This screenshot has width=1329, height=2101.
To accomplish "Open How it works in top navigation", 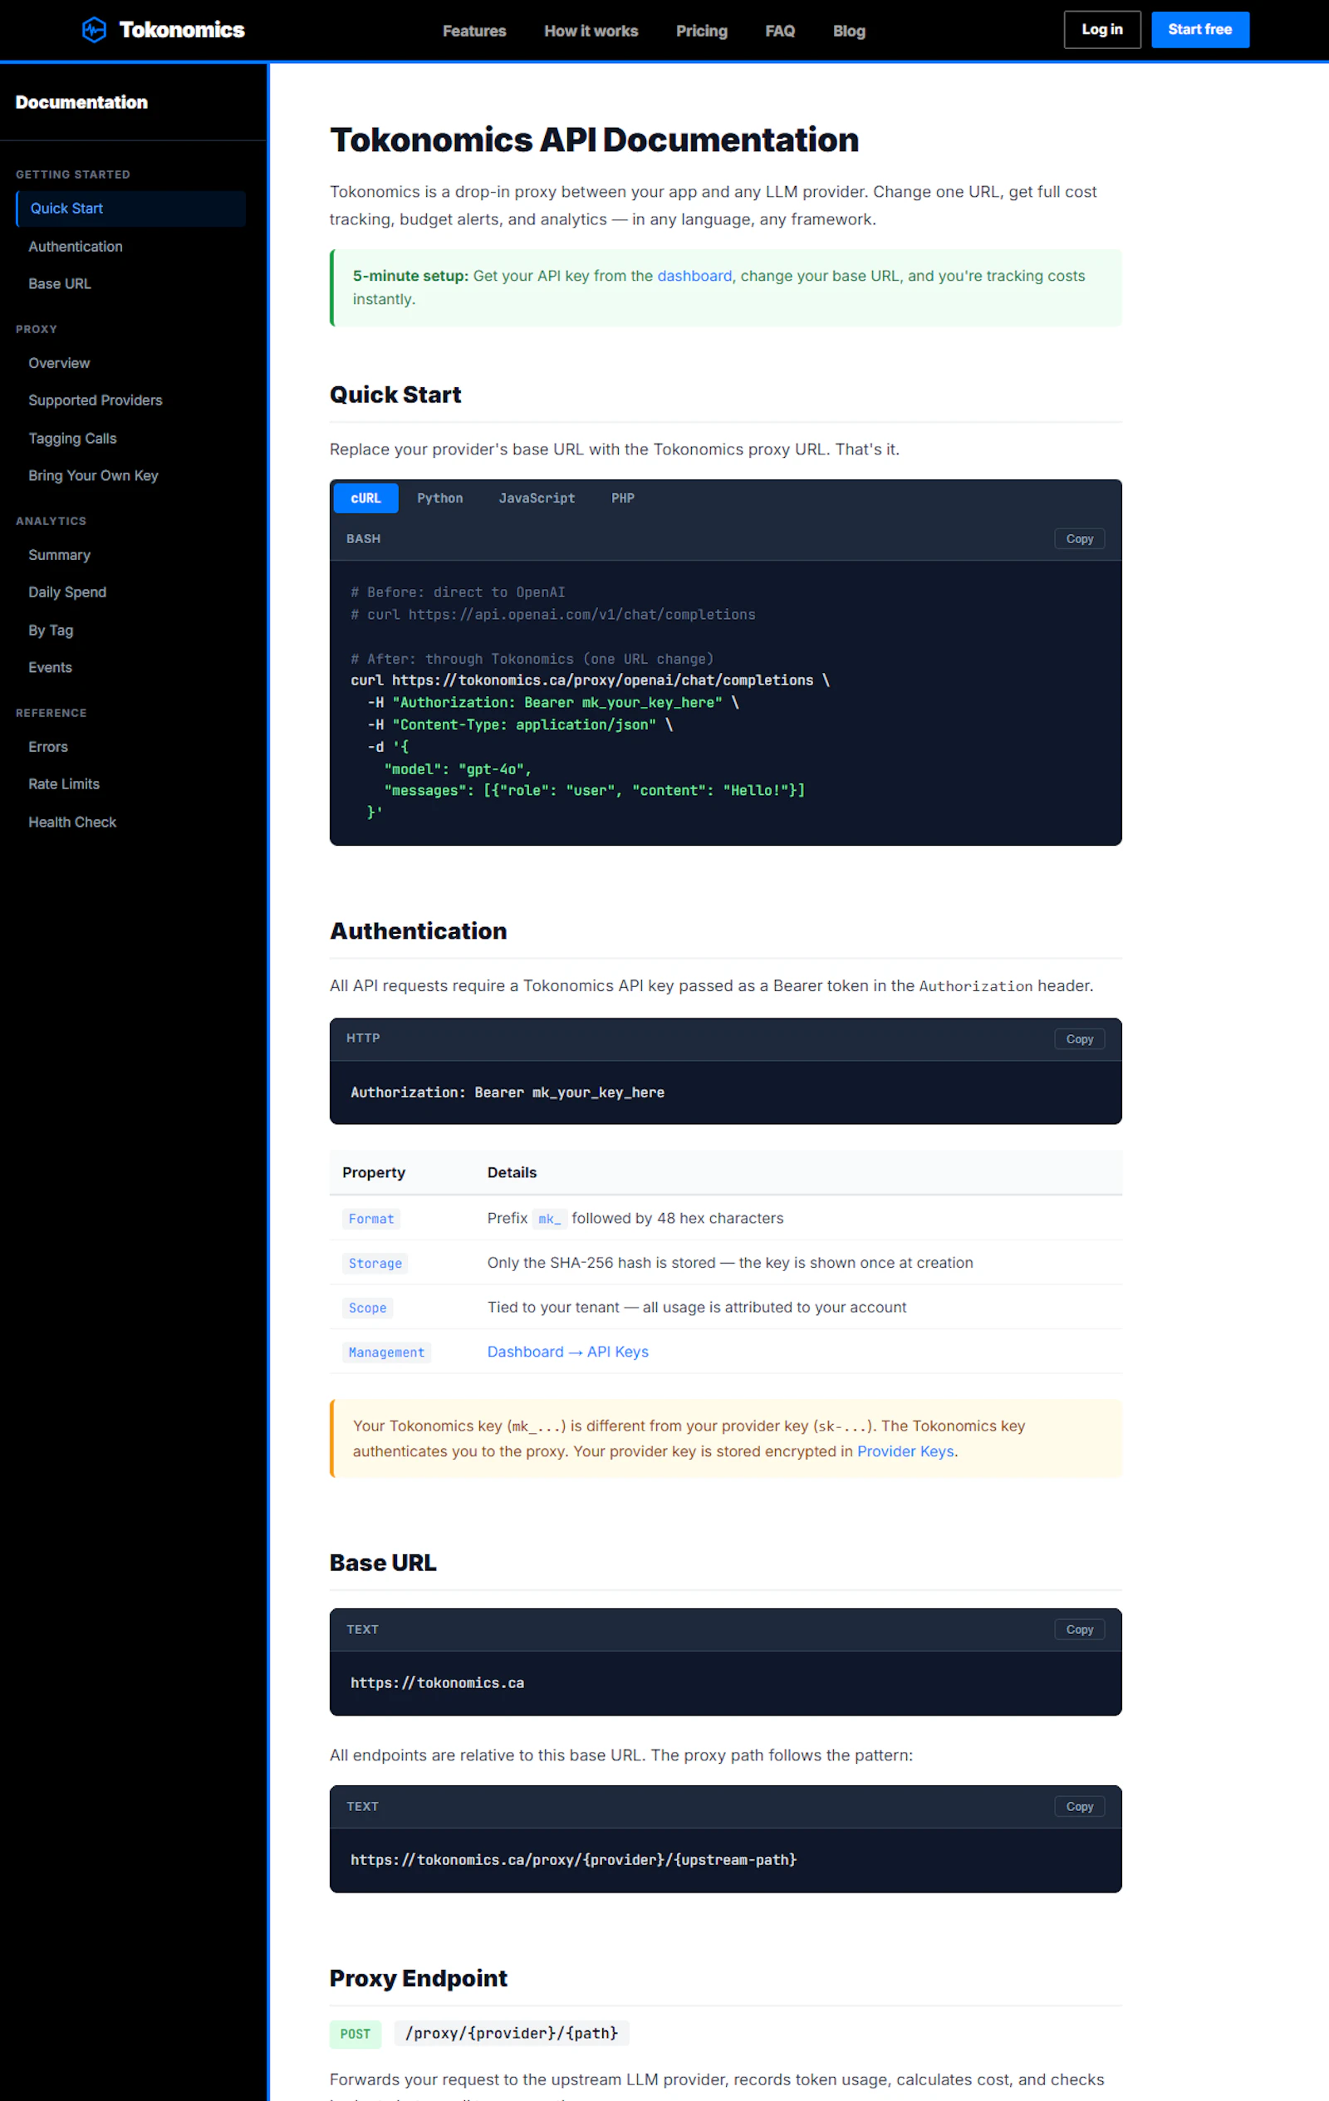I will coord(591,31).
